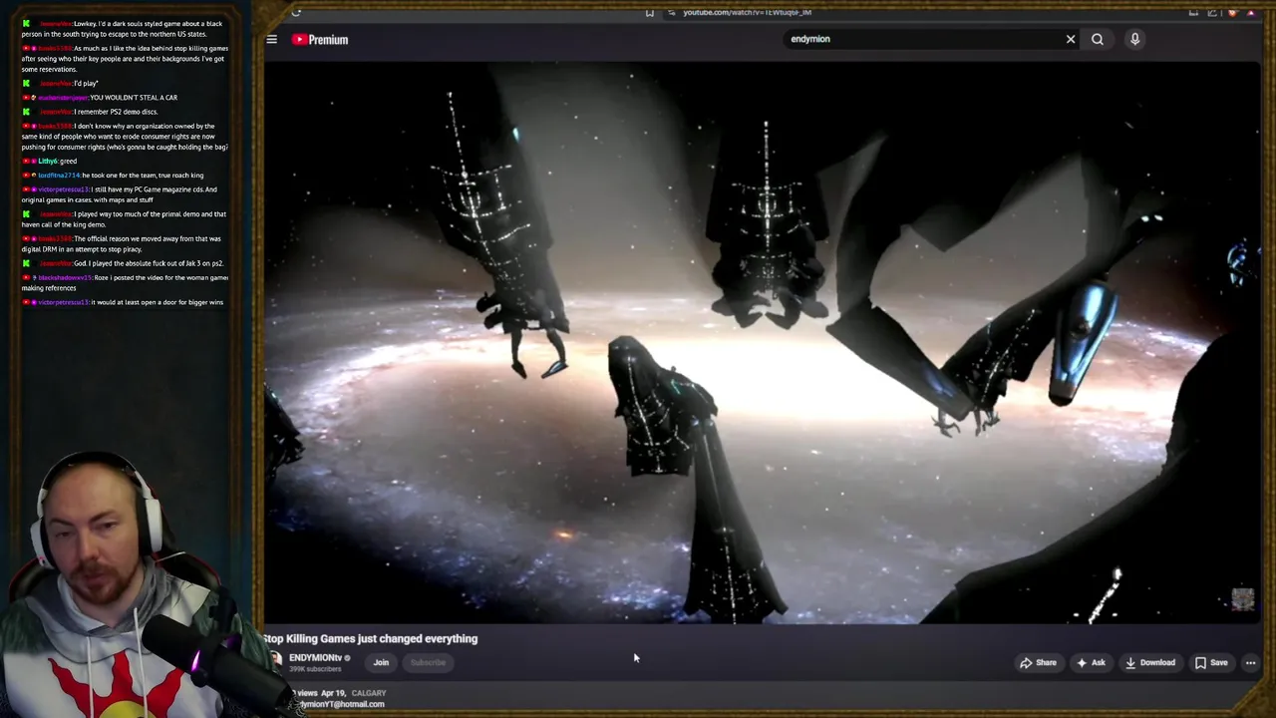Select the youtube.com address bar URL
This screenshot has height=718, width=1276.
tap(747, 12)
